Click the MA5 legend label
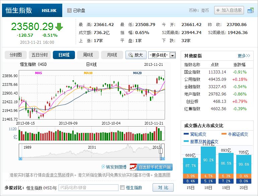Screen dimensions: 258x196 (38, 73)
